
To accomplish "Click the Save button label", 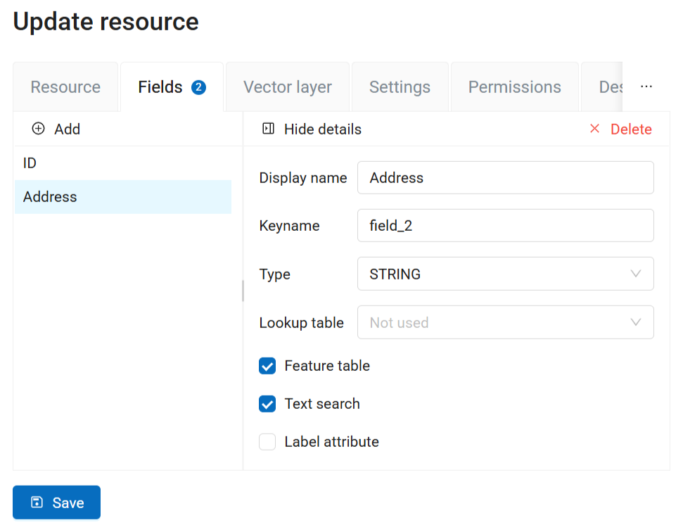I will [68, 502].
